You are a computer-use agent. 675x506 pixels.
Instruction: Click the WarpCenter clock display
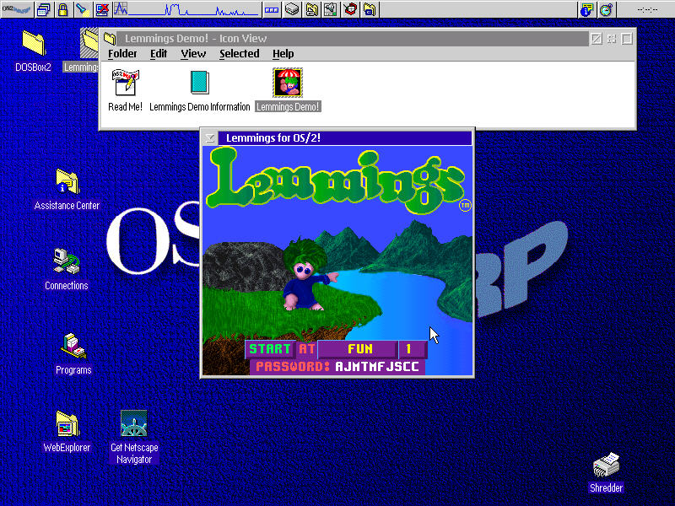click(645, 9)
